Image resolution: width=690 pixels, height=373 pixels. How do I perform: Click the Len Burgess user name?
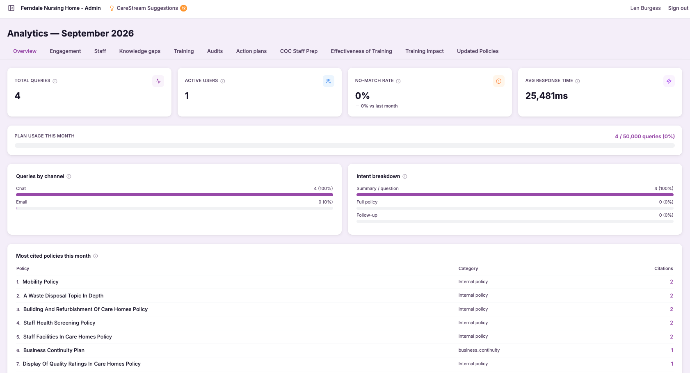coord(645,8)
